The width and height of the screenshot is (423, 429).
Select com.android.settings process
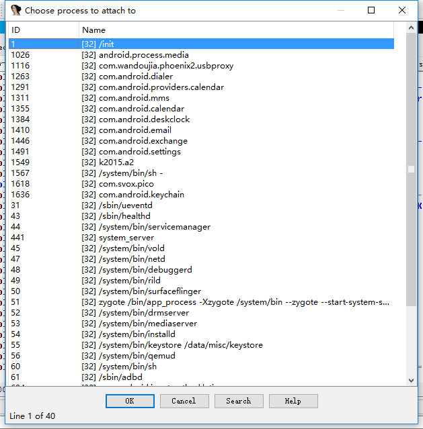pyautogui.click(x=202, y=152)
